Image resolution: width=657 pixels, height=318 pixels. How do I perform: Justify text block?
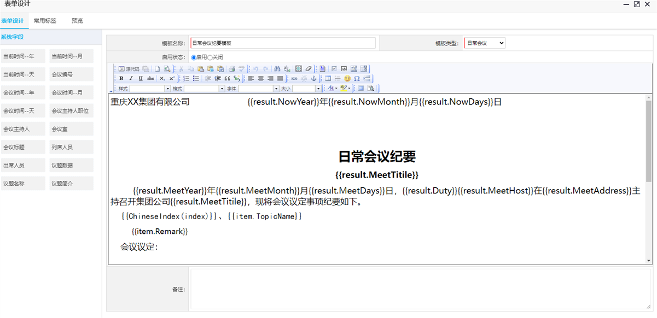(280, 79)
